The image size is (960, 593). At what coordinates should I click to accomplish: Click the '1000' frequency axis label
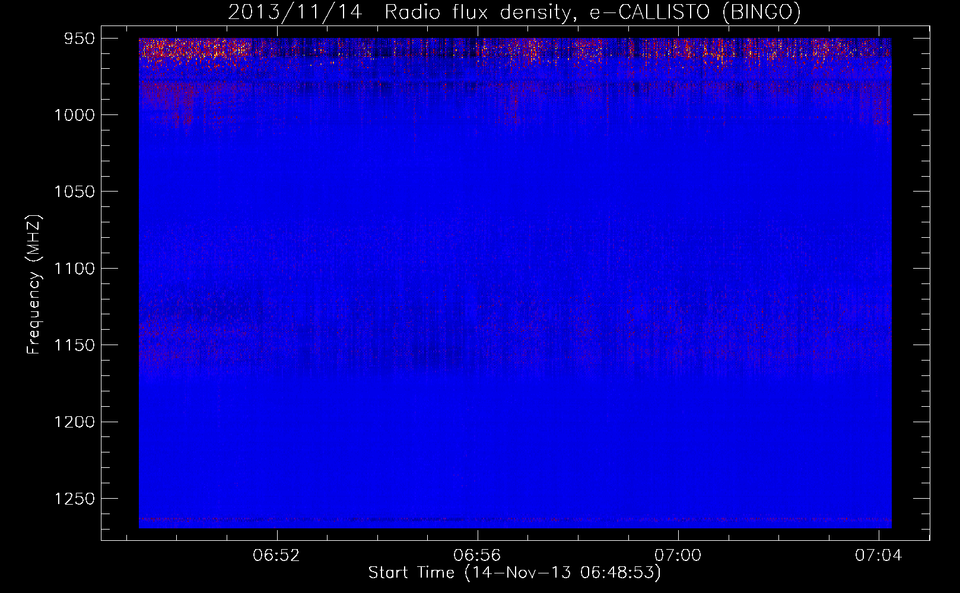point(74,115)
